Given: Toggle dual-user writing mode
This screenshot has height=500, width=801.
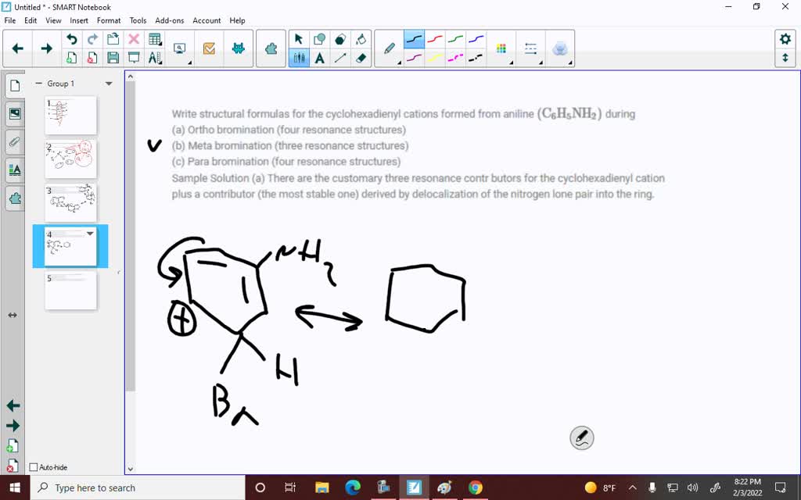Looking at the screenshot, I should point(298,57).
